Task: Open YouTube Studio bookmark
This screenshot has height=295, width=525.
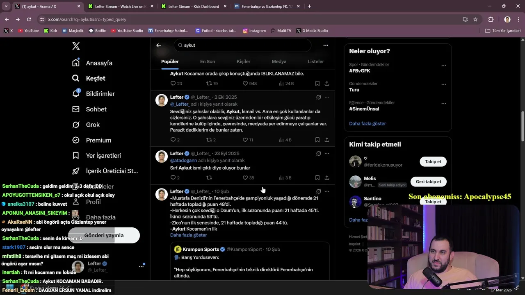Action: tap(127, 31)
